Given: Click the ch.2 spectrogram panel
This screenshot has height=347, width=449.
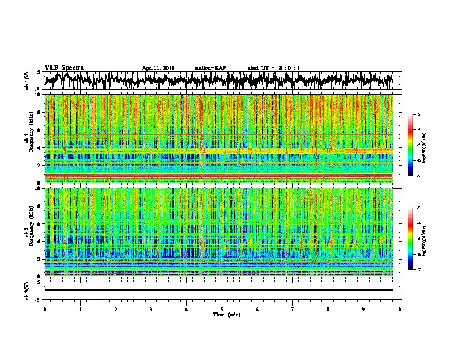Looking at the screenshot, I should click(218, 232).
